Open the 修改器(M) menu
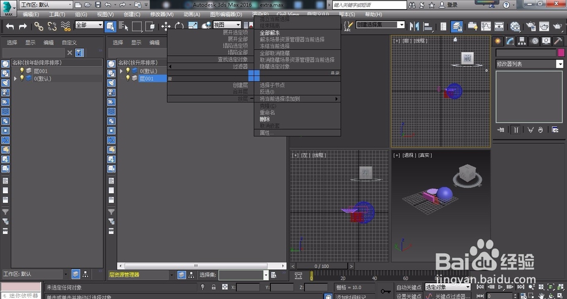Screen dimensions: 567x299 [x=162, y=15]
